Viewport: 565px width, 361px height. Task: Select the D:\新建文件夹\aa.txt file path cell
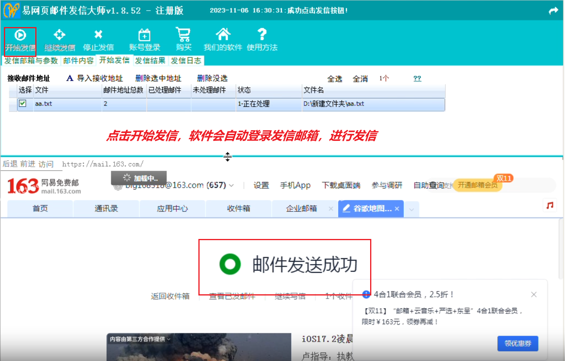point(373,104)
